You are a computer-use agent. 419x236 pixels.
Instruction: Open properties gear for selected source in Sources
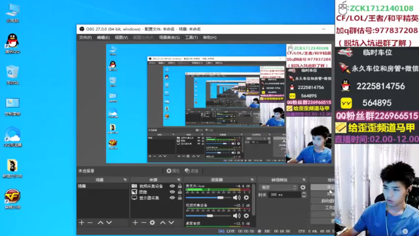tap(153, 222)
